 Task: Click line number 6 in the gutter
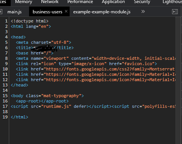click(x=6, y=48)
